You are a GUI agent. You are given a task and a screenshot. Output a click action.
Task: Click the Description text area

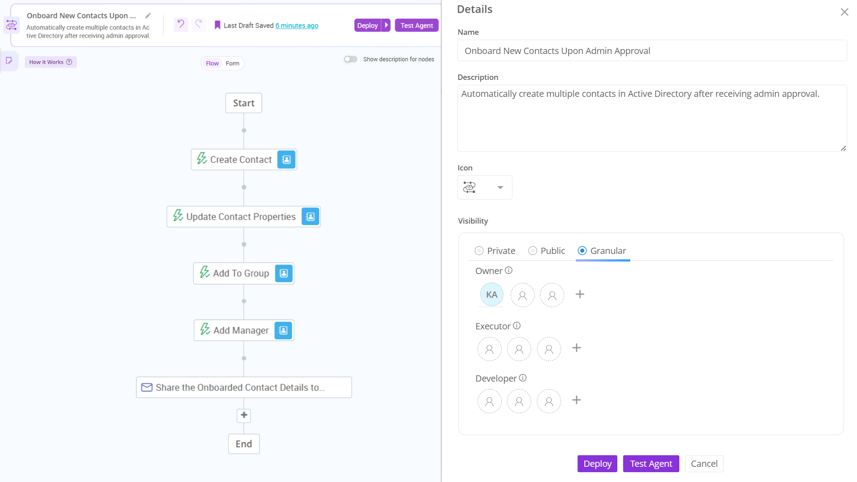pyautogui.click(x=652, y=118)
